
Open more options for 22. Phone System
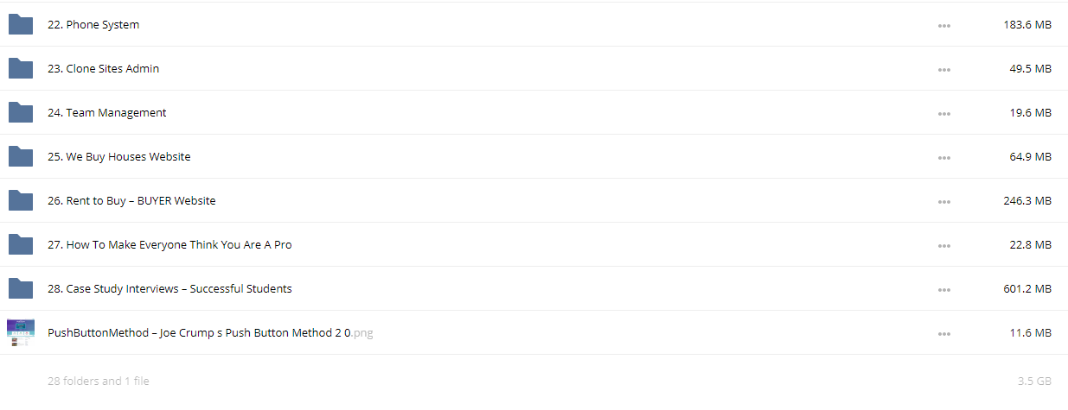click(x=944, y=26)
